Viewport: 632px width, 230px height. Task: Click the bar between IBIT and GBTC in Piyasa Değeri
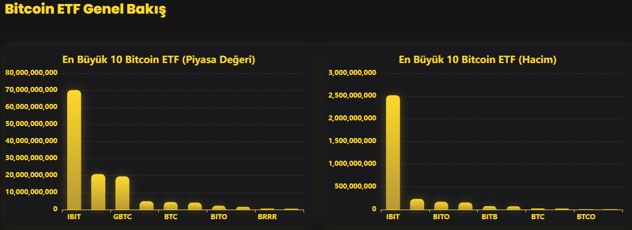click(x=98, y=192)
